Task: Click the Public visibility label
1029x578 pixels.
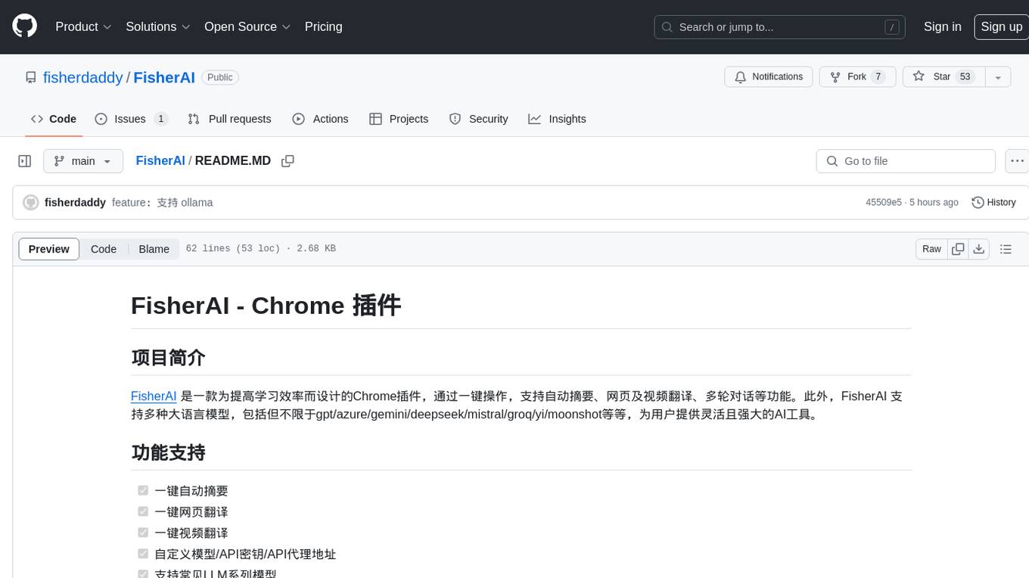Action: click(x=220, y=77)
